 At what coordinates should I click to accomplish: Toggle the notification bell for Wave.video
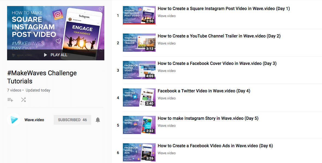[98, 120]
